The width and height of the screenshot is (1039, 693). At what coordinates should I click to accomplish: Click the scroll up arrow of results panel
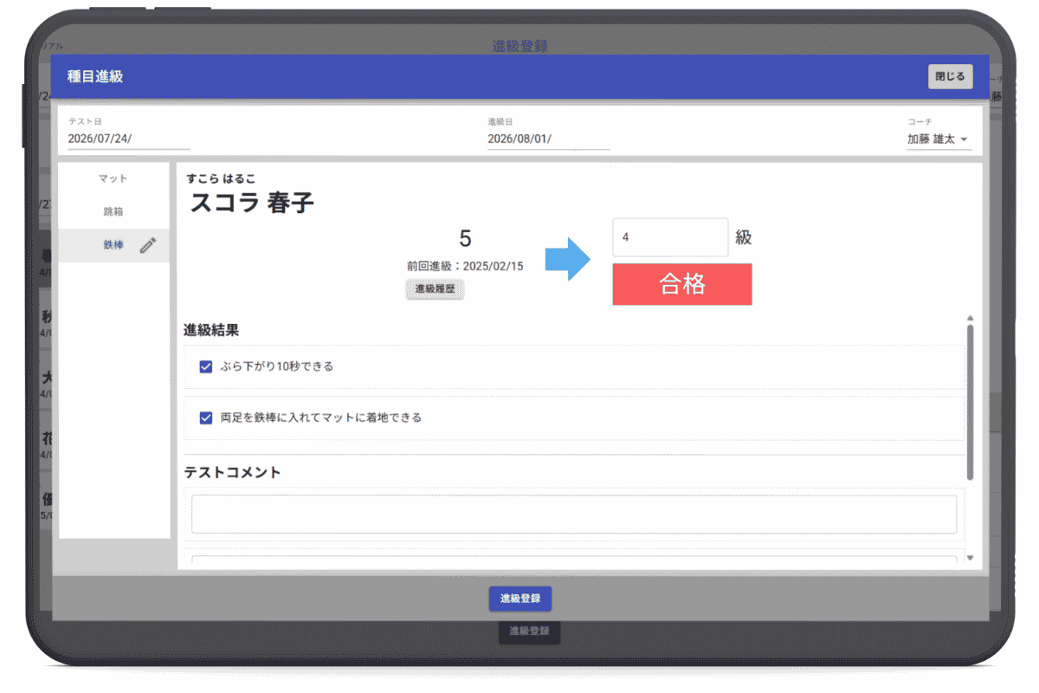tap(970, 318)
